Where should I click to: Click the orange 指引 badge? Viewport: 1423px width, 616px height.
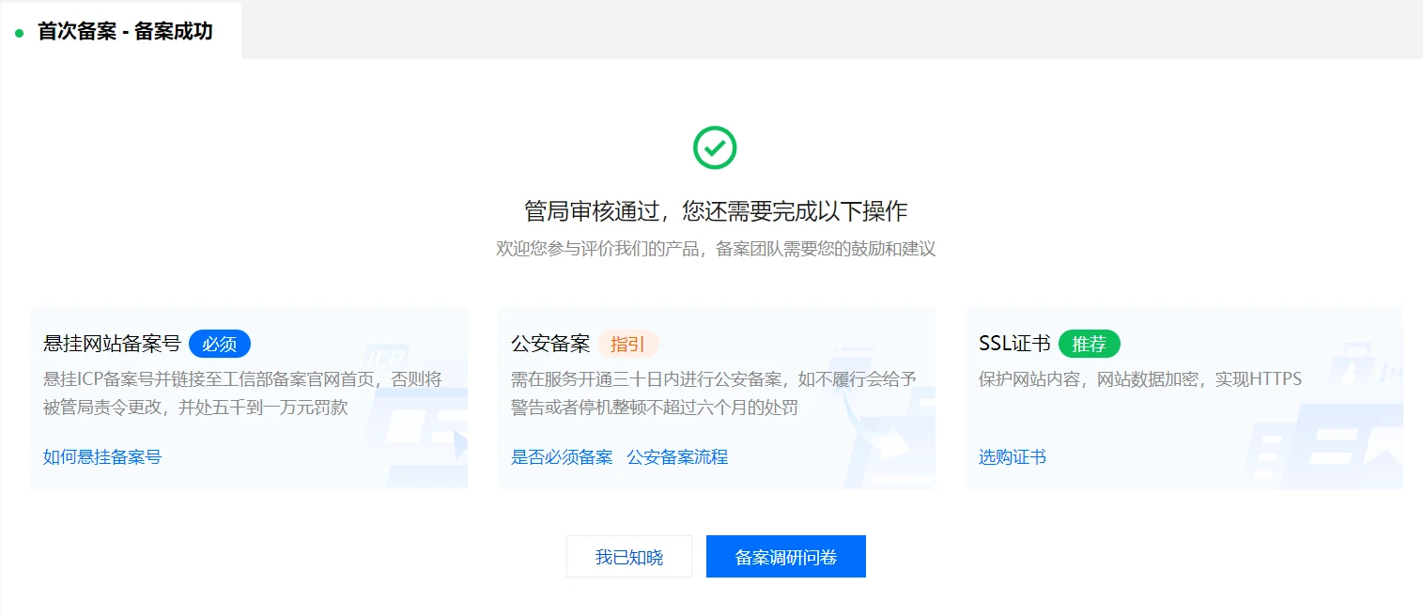tap(627, 344)
